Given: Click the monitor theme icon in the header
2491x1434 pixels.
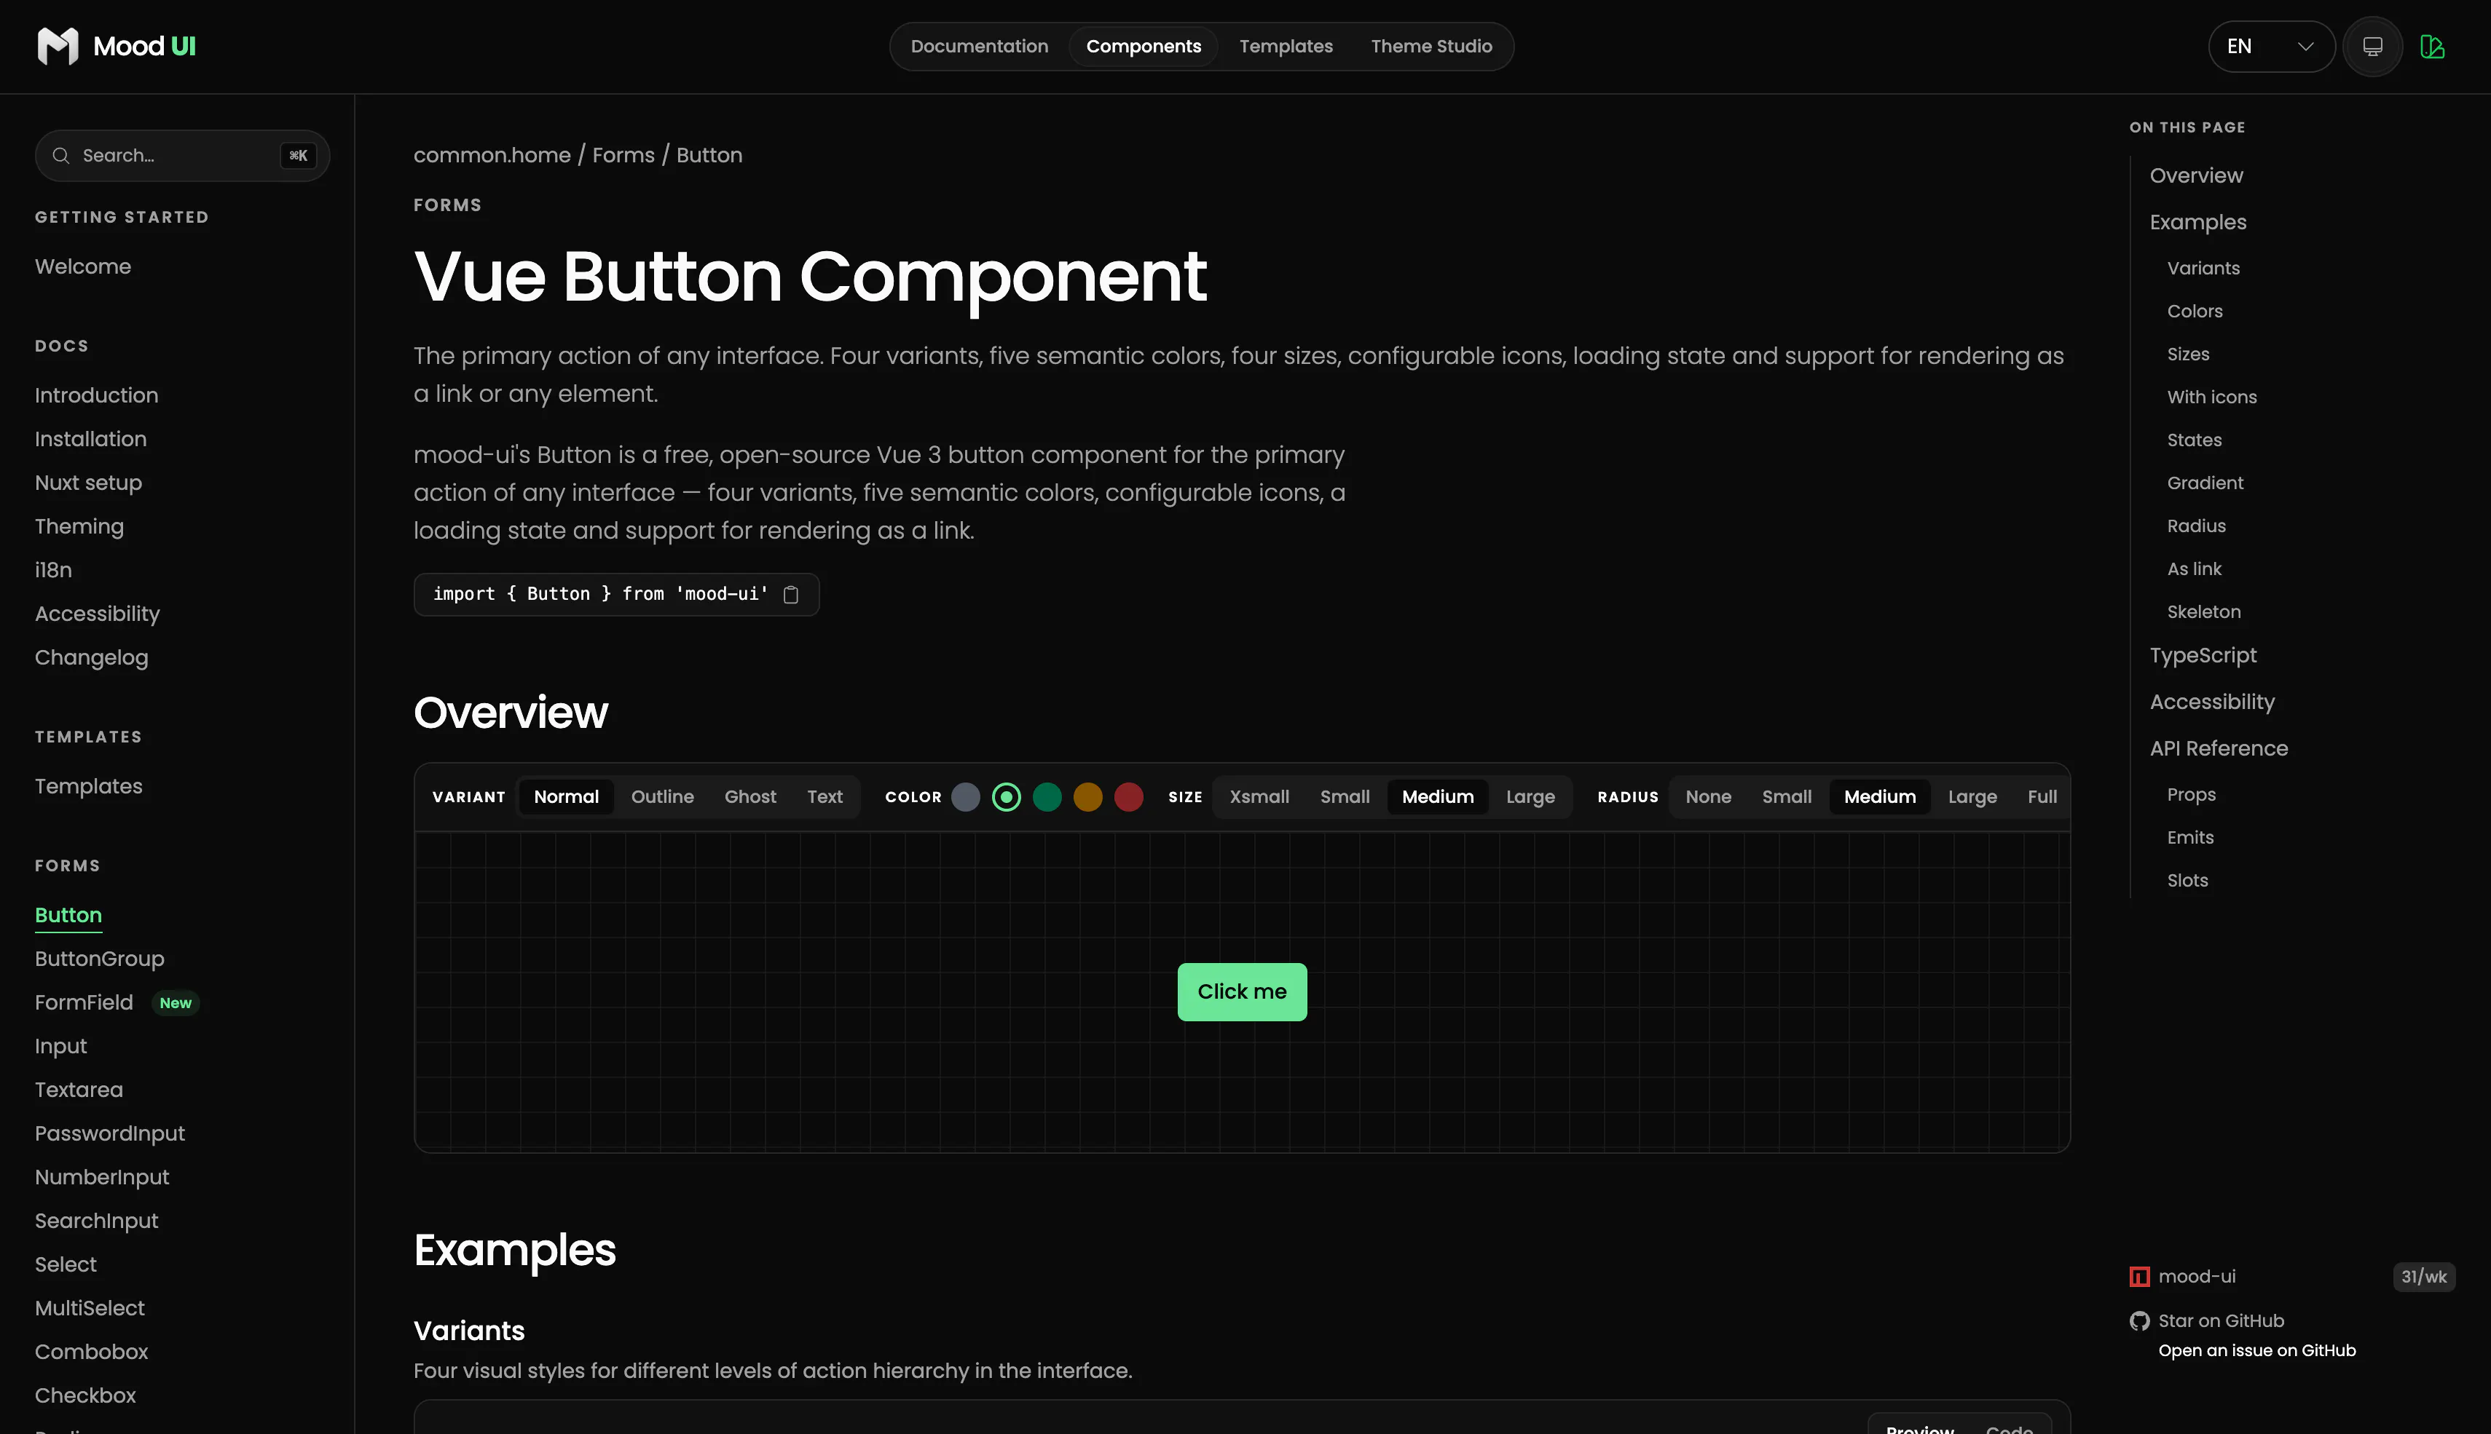Looking at the screenshot, I should coord(2373,47).
